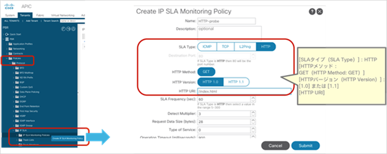Click the Data Plane Policing folder icon
The height and width of the screenshot is (154, 387).
click(17, 92)
